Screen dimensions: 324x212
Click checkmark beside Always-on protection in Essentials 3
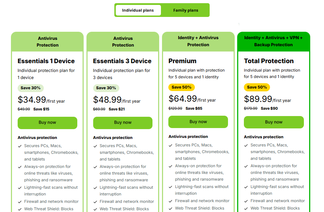[x=95, y=167]
